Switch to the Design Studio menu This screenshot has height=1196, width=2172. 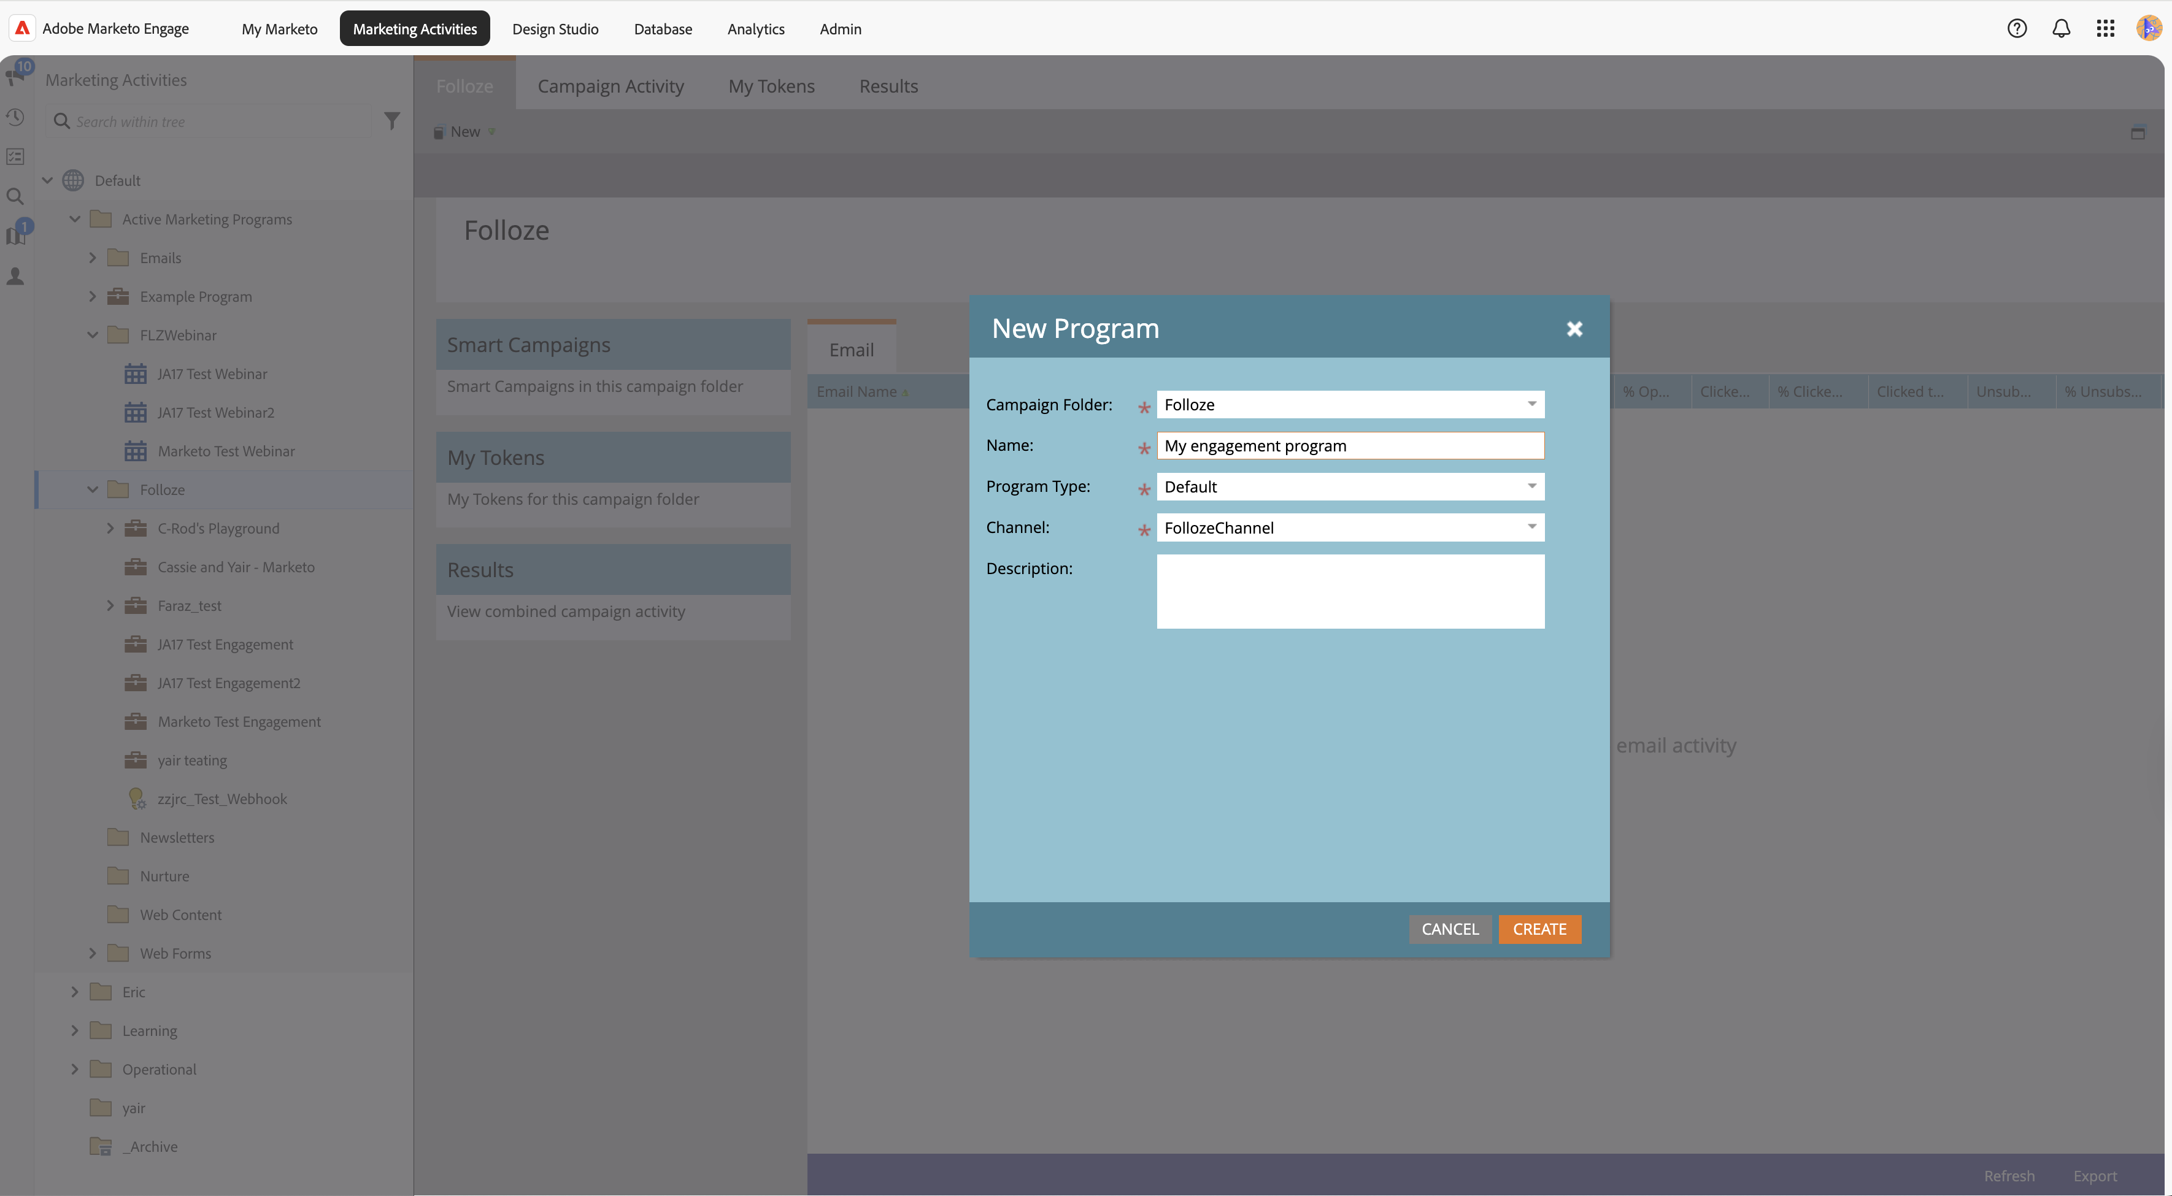tap(555, 29)
